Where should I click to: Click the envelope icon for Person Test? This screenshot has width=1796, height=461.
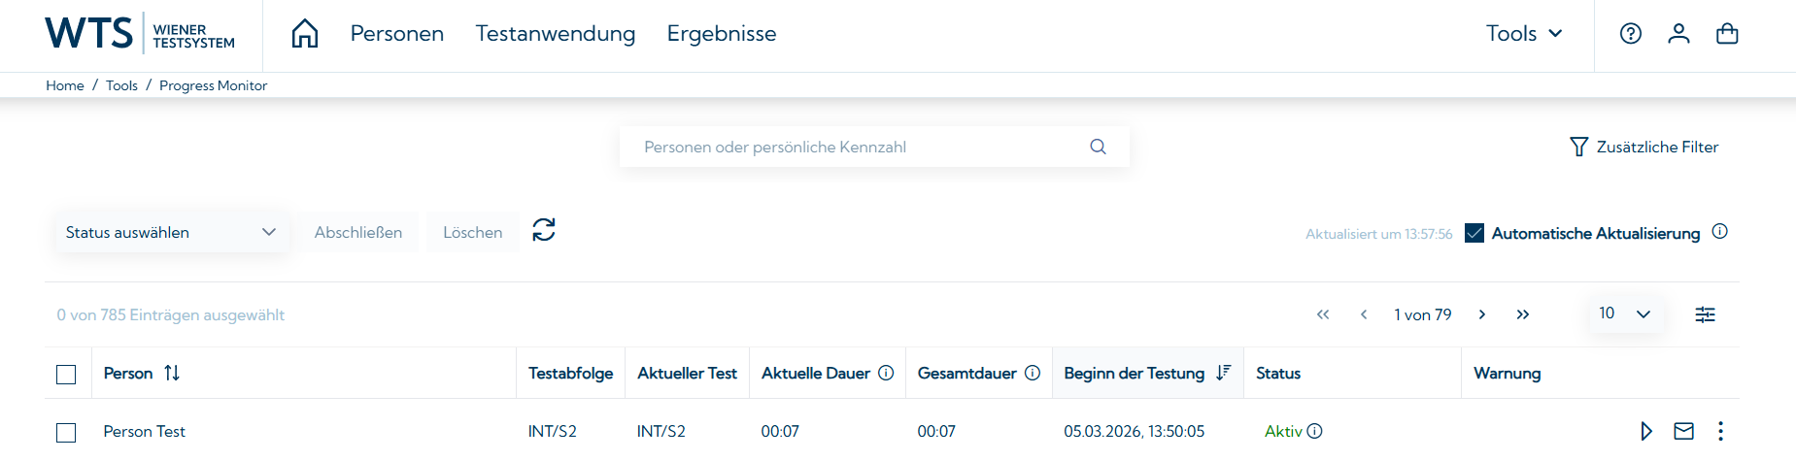(x=1684, y=431)
